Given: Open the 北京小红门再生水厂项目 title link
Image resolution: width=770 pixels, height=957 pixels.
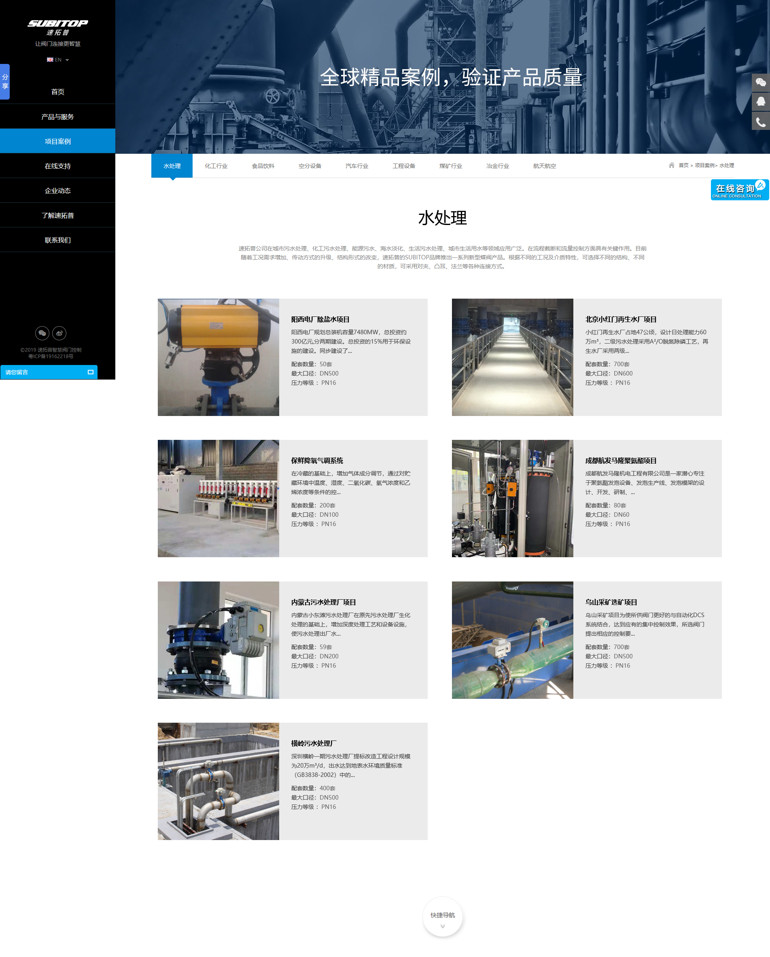Looking at the screenshot, I should coord(620,319).
